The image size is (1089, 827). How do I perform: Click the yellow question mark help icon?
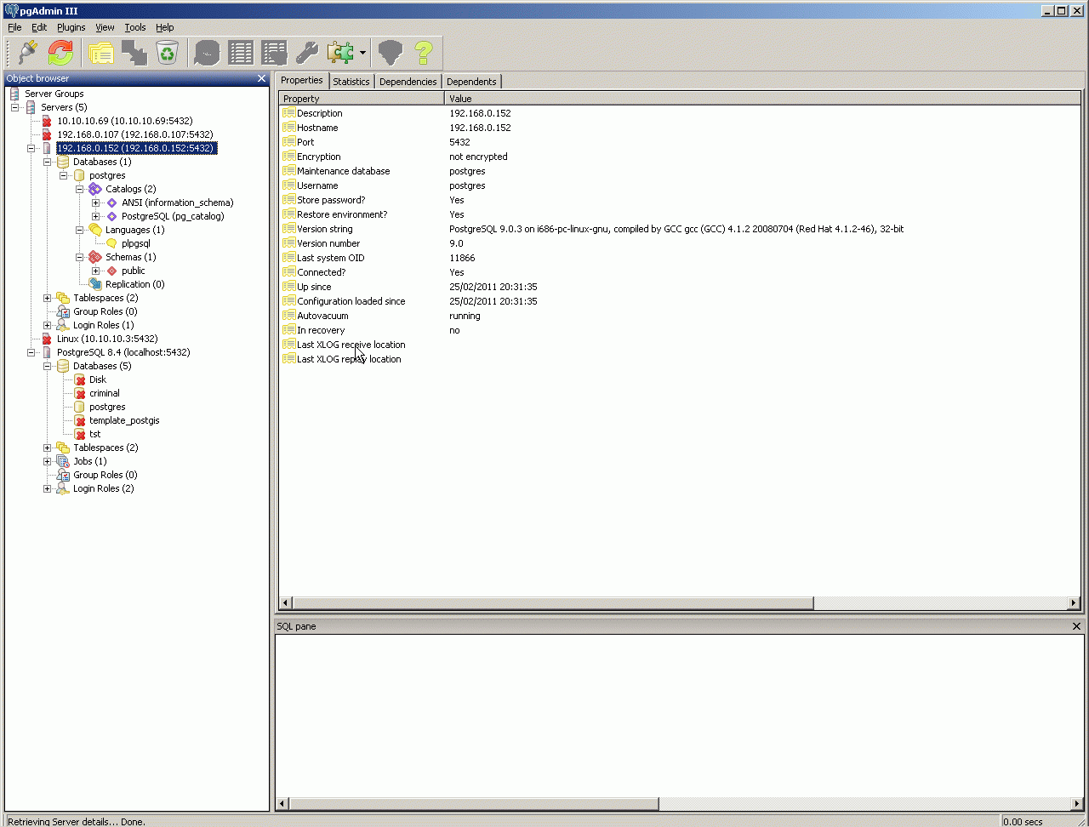(423, 53)
